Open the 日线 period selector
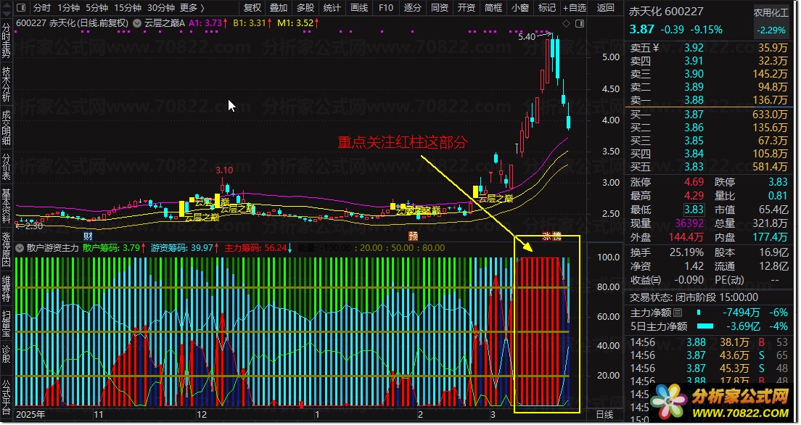 click(x=605, y=414)
